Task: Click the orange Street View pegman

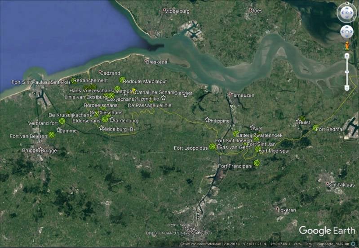Action: 347,46
